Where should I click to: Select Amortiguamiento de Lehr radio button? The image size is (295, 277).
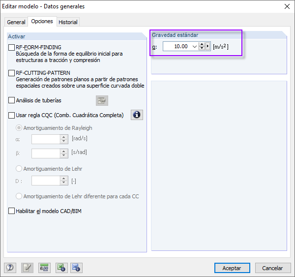click(19, 169)
